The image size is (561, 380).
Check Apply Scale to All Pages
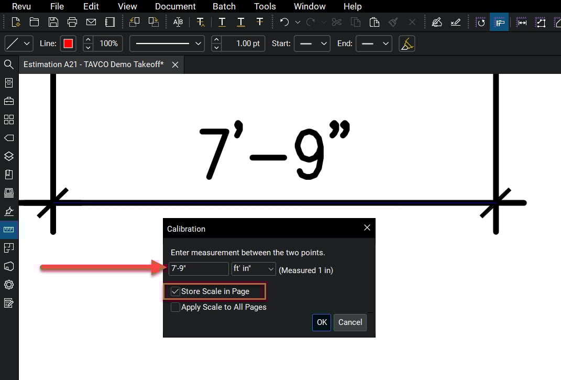[175, 307]
